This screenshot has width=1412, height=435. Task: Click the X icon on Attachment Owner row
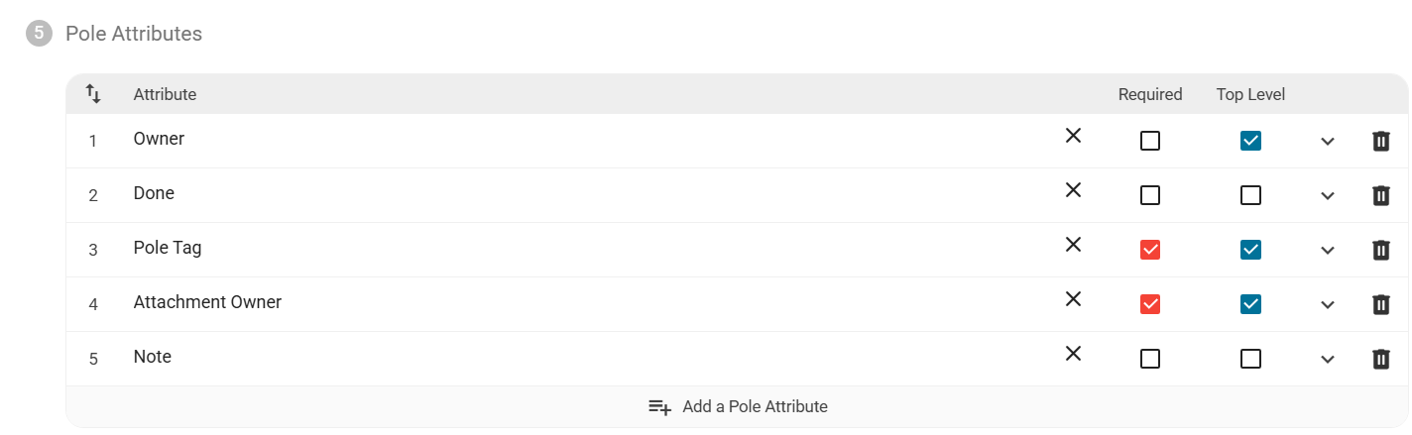(x=1073, y=299)
